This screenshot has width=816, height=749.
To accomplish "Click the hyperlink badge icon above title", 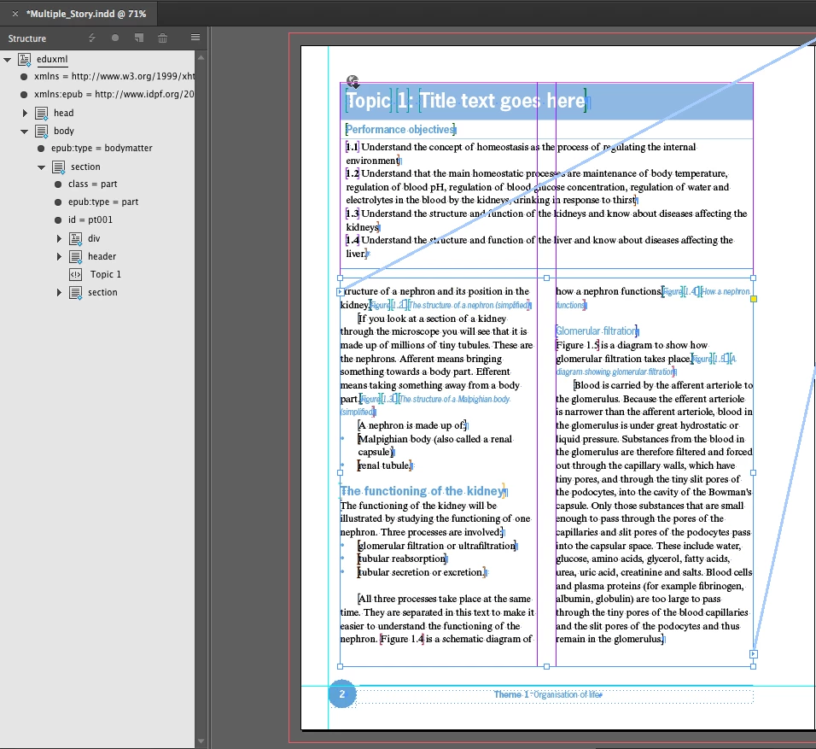I will coord(353,81).
